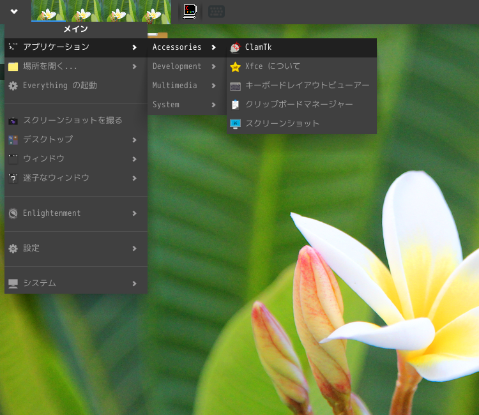
Task: Click the アプリケーション menu icon
Action: pos(13,47)
